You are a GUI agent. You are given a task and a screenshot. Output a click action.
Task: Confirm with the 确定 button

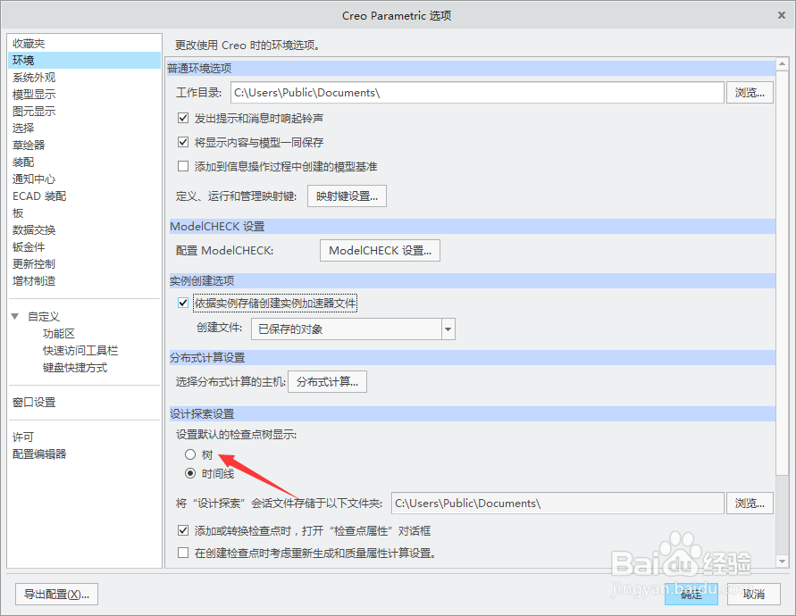[x=691, y=595]
